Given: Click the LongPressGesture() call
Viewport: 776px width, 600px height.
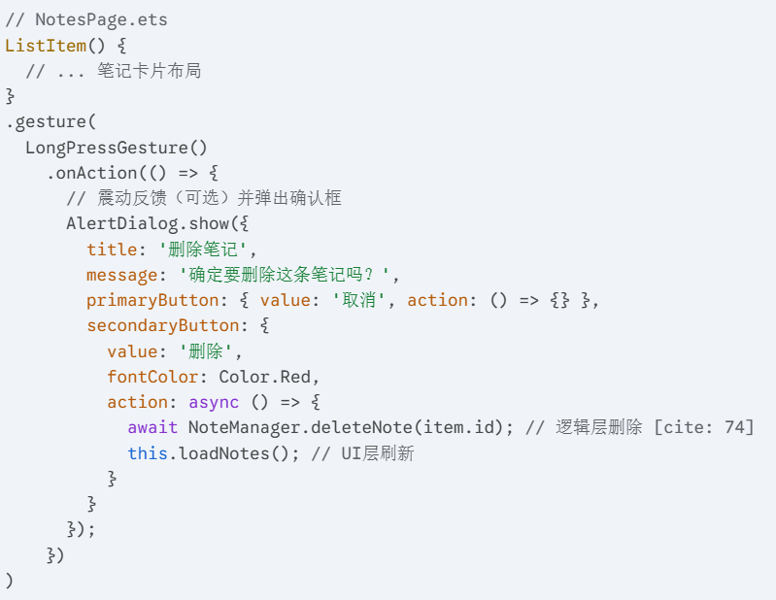Looking at the screenshot, I should pyautogui.click(x=117, y=148).
